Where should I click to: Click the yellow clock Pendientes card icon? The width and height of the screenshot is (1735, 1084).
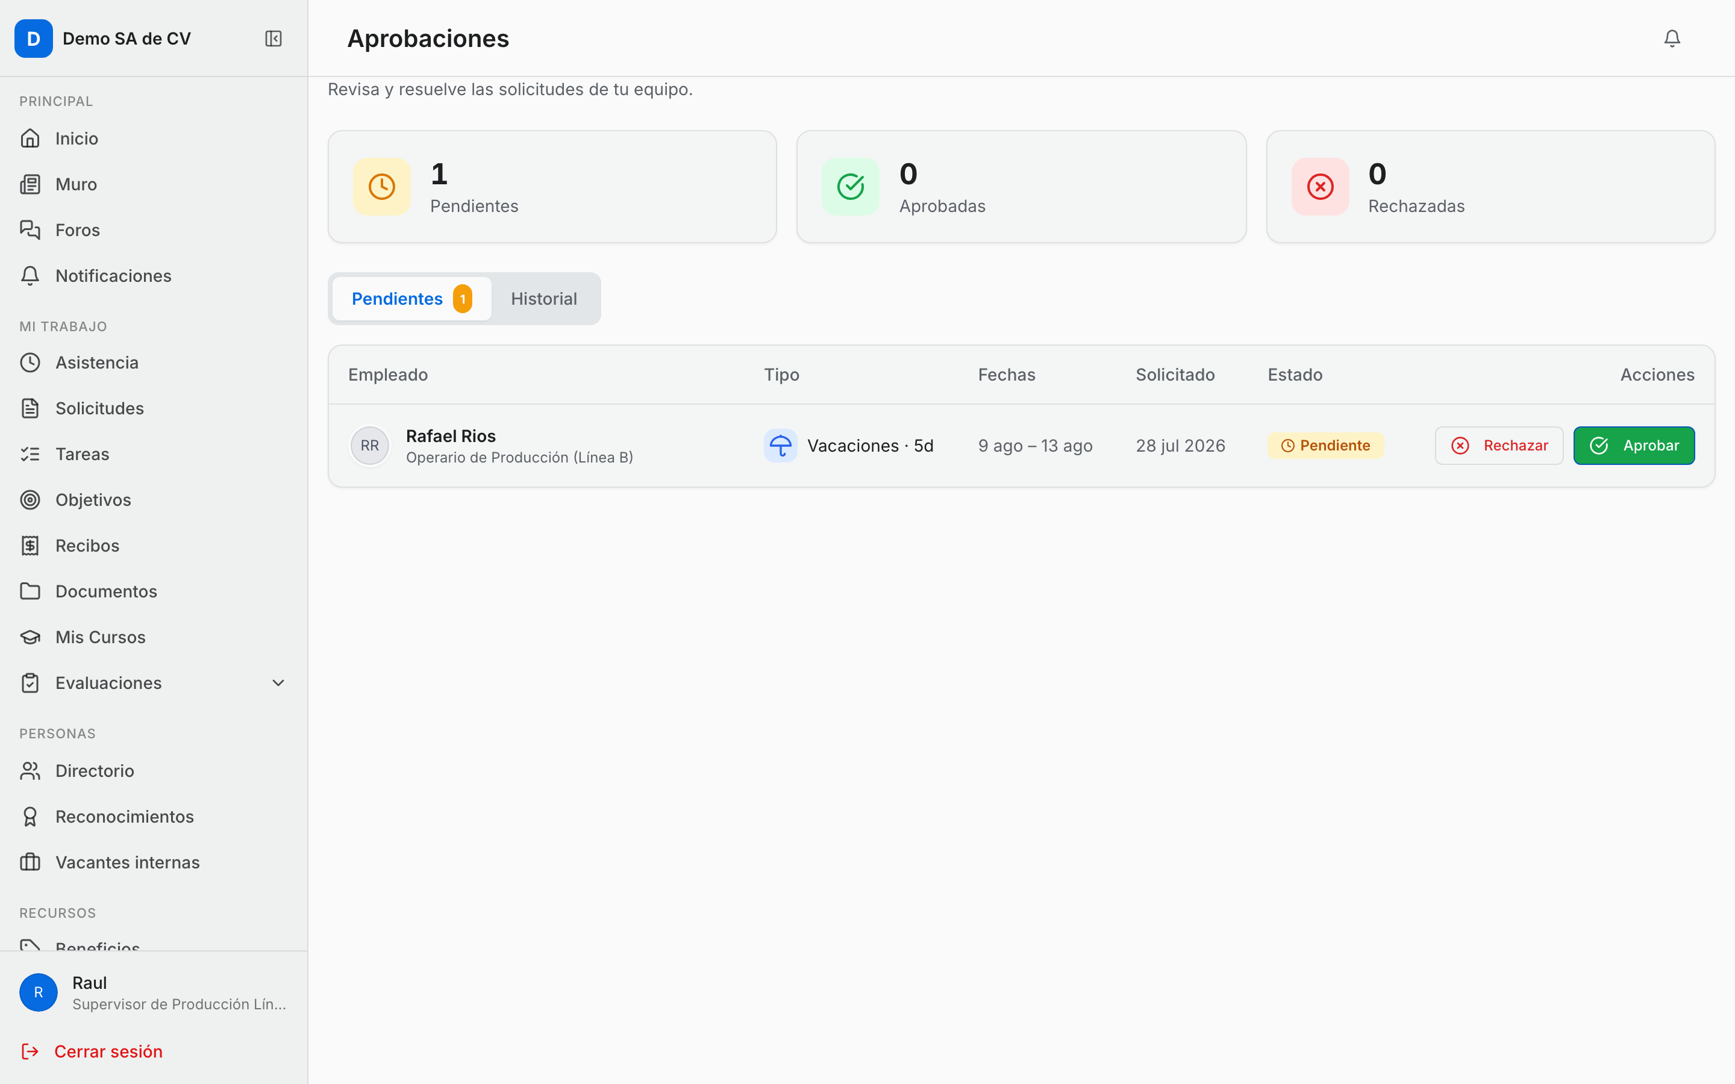(382, 187)
